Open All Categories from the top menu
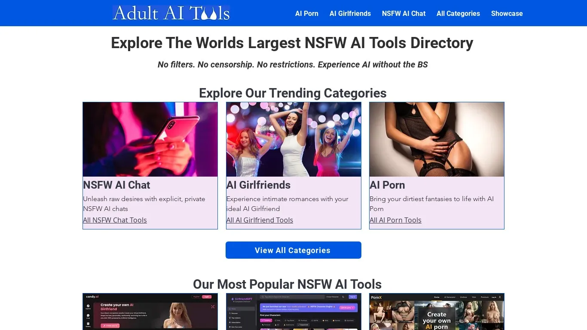The height and width of the screenshot is (330, 587). (x=458, y=13)
